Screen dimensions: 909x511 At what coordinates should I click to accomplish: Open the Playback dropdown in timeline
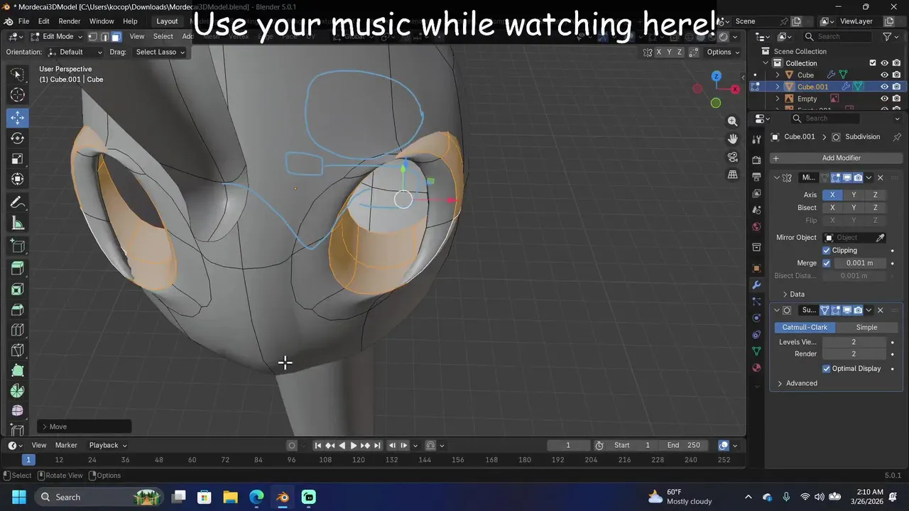(108, 446)
